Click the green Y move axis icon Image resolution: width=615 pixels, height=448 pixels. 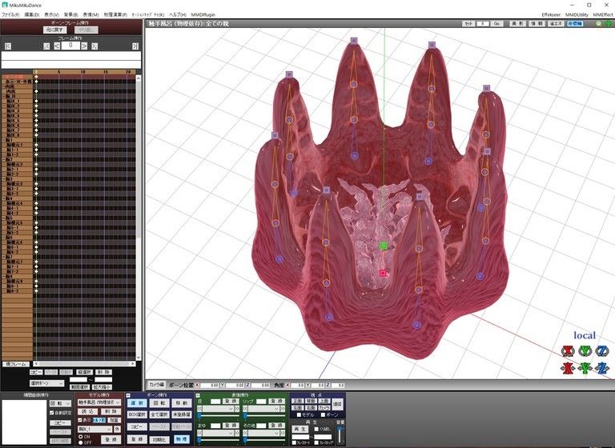(x=585, y=368)
